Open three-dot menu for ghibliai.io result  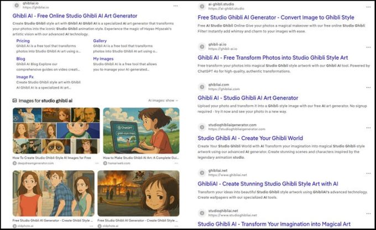[x=175, y=6]
